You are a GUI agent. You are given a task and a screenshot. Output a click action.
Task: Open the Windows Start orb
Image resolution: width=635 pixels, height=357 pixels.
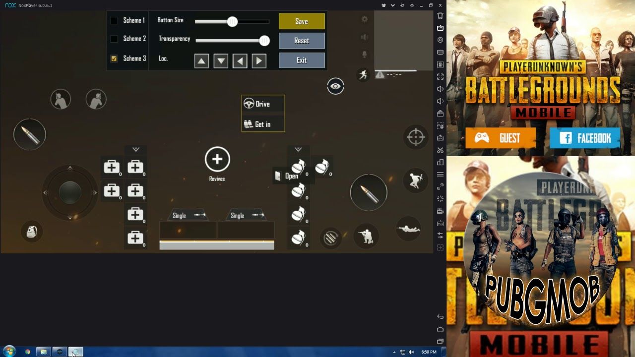(x=9, y=352)
